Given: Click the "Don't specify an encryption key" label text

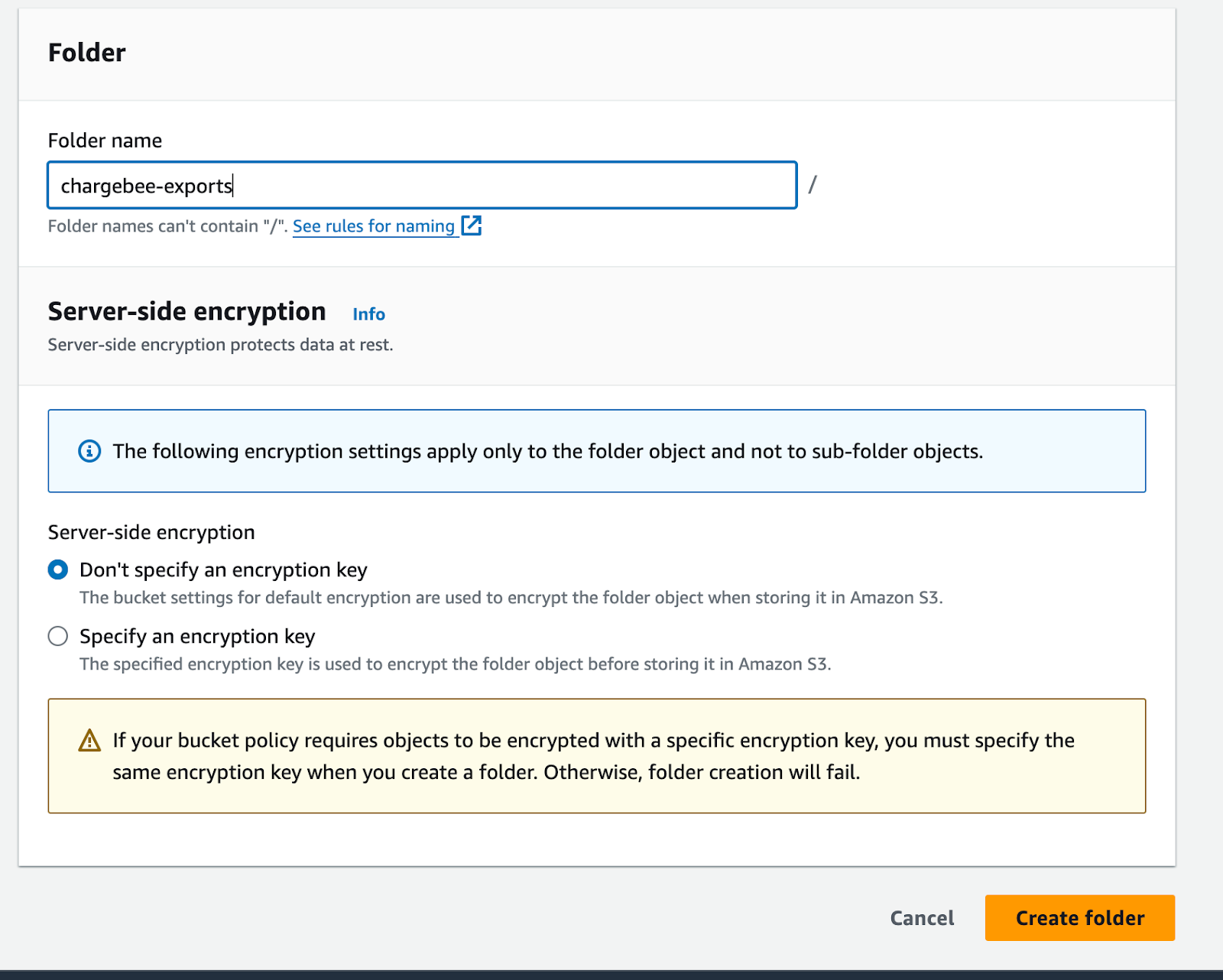Looking at the screenshot, I should pyautogui.click(x=223, y=570).
